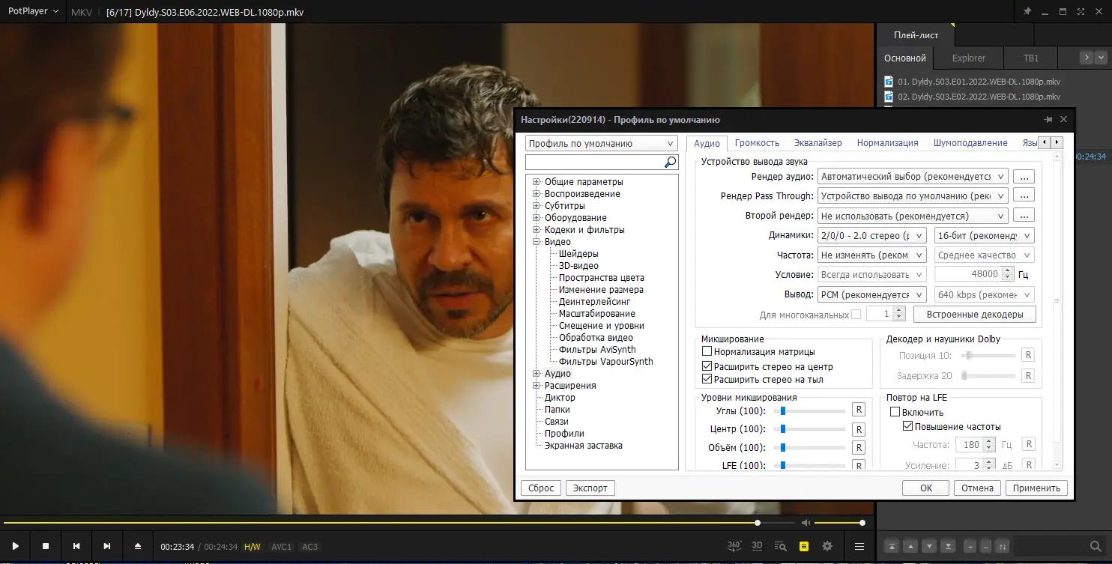Skip to the next file in playlist
The image size is (1112, 564).
tap(107, 546)
